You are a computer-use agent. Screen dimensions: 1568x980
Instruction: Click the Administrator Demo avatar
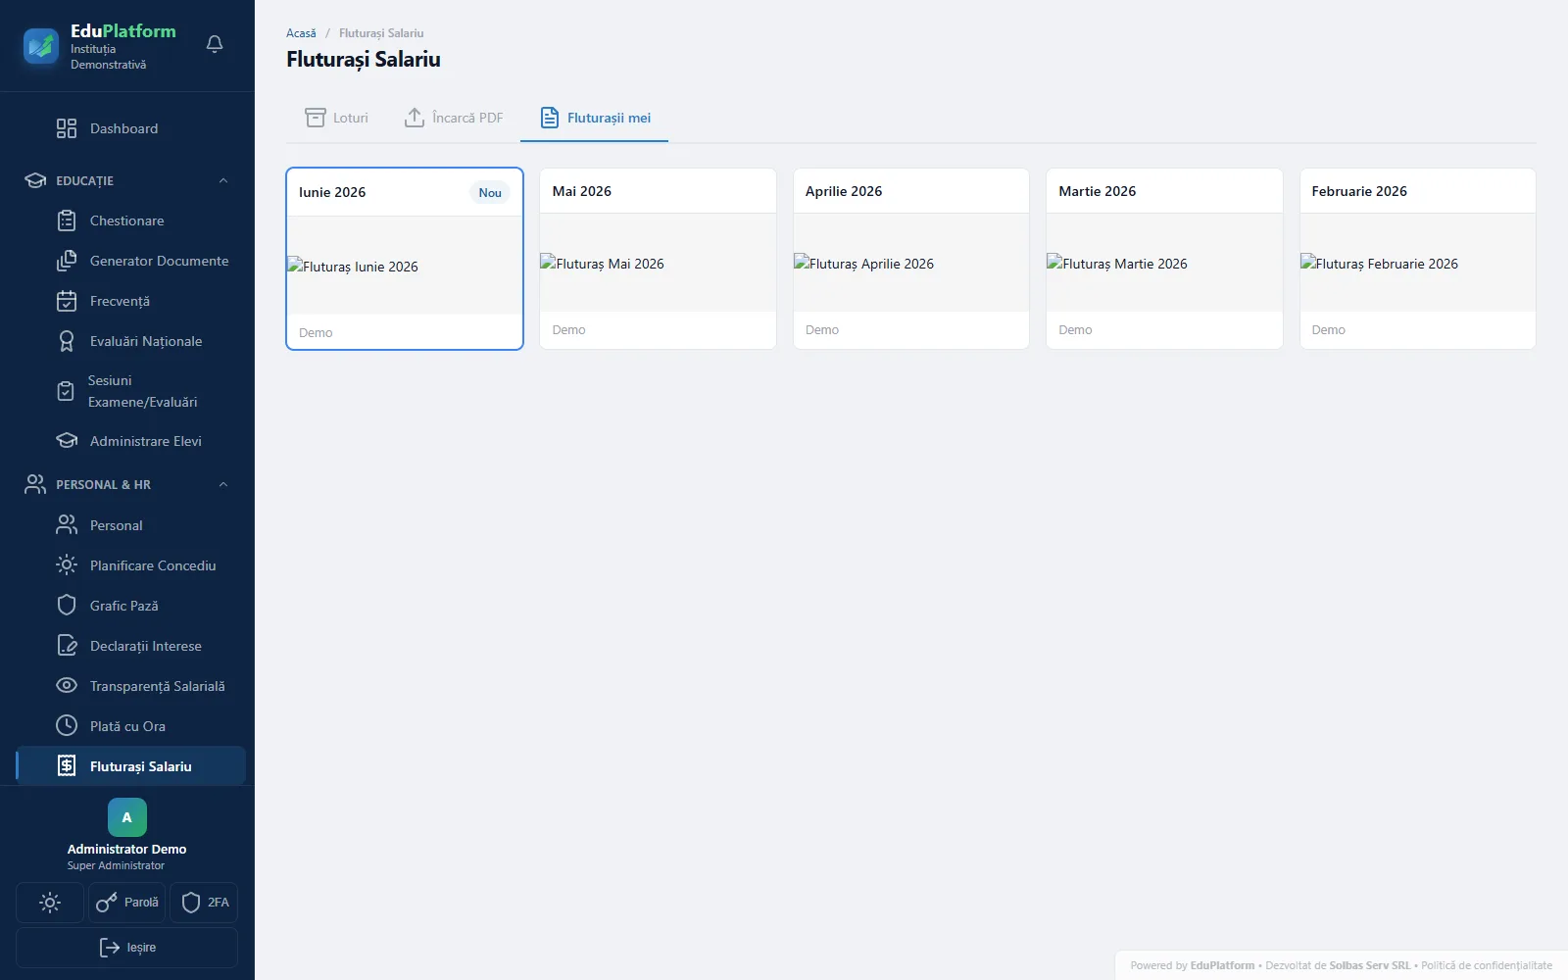coord(127,817)
